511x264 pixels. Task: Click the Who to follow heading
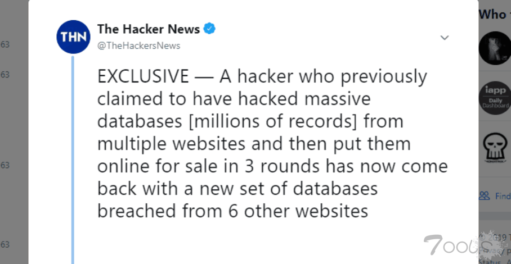(493, 15)
